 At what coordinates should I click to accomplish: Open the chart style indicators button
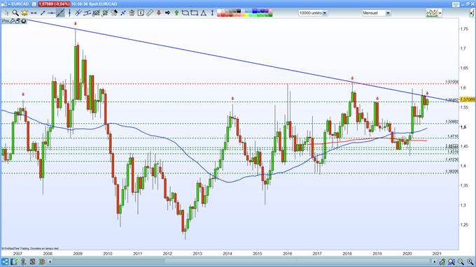pos(432,13)
